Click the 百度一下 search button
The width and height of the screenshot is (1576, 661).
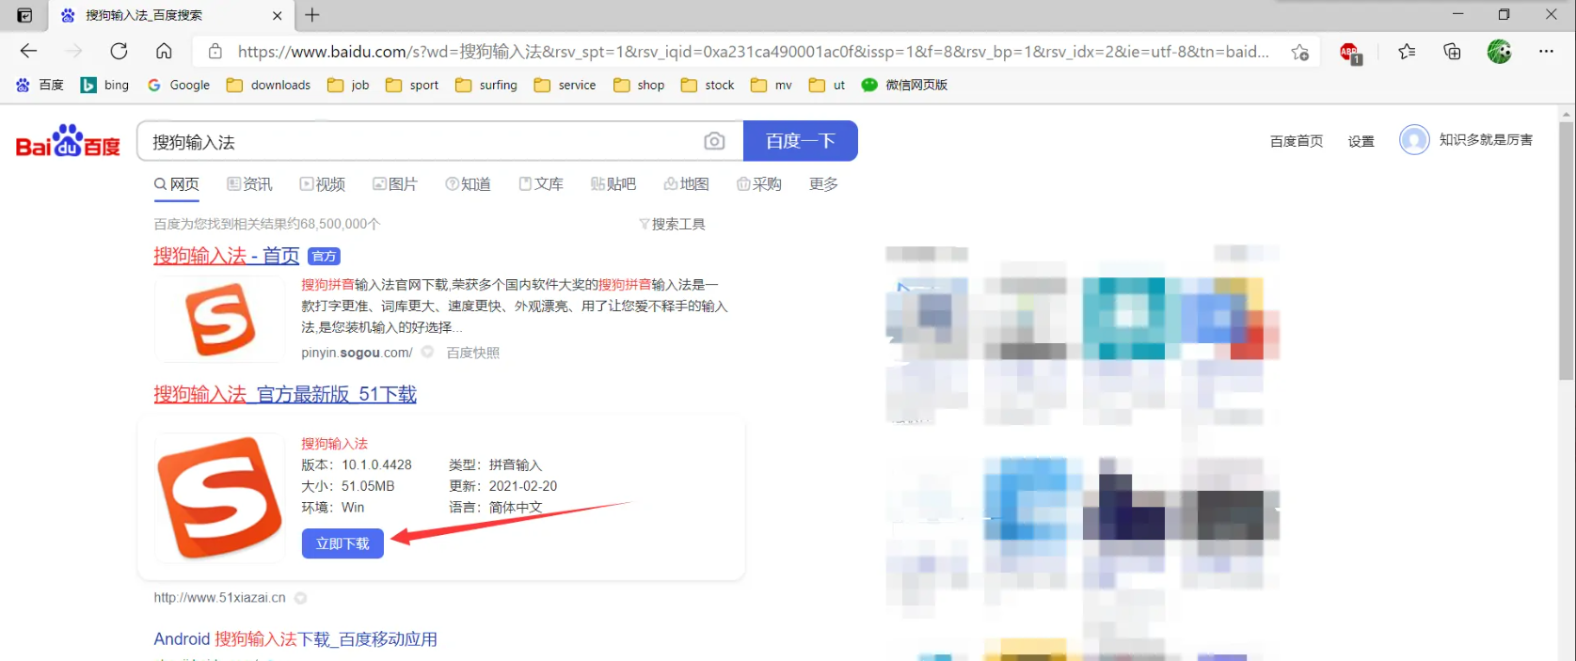click(x=801, y=141)
